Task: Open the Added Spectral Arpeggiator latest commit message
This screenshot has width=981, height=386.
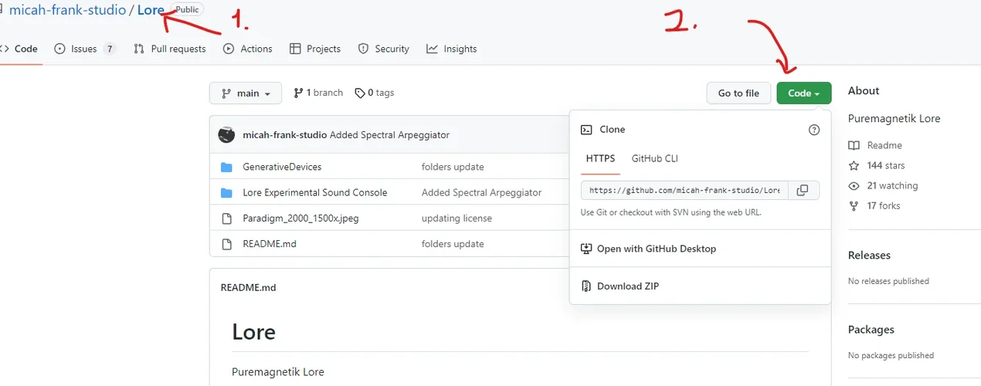Action: click(x=389, y=134)
